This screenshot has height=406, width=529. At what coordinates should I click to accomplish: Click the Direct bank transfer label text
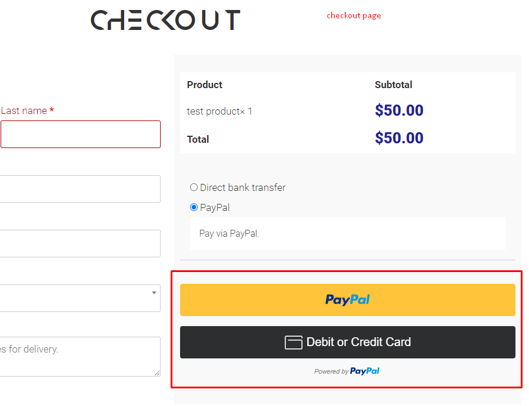(x=242, y=187)
